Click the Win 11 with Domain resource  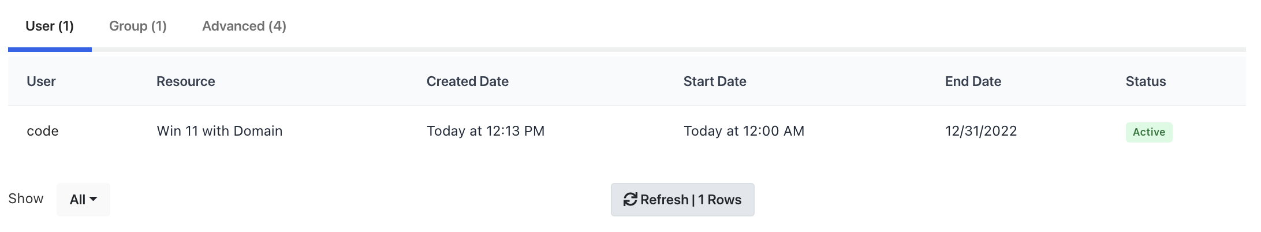219,131
